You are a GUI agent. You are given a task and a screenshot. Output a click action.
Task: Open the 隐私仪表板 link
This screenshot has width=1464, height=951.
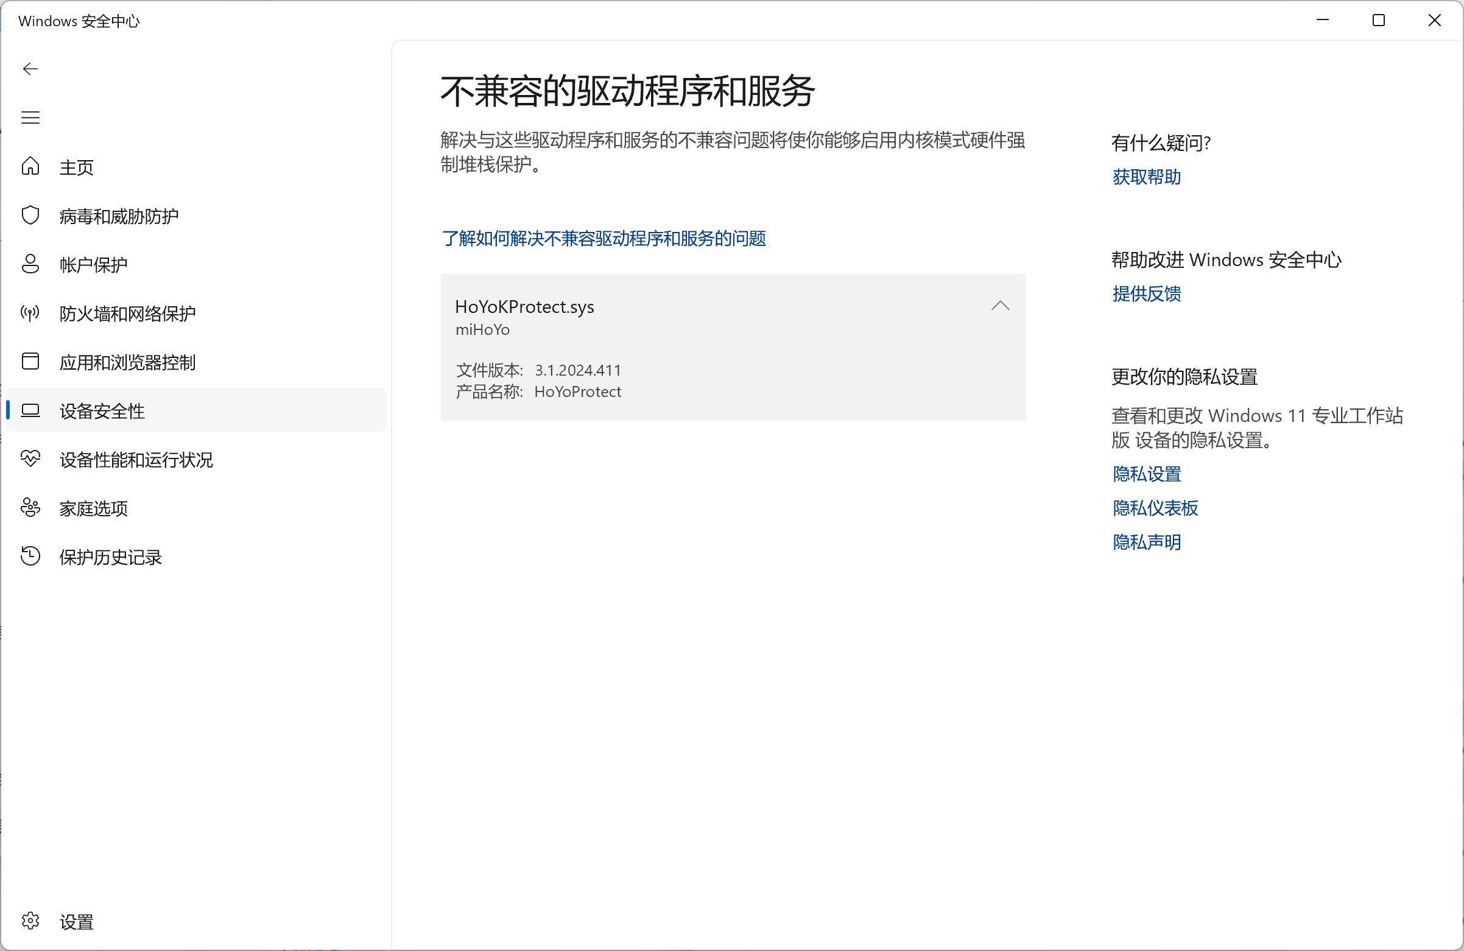(x=1155, y=508)
